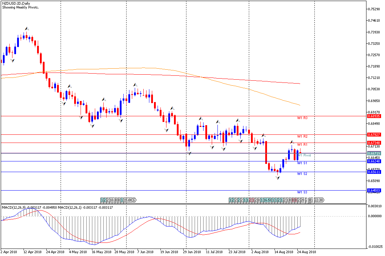
Task: Click the 10:0 event time marker
Action: (112, 200)
